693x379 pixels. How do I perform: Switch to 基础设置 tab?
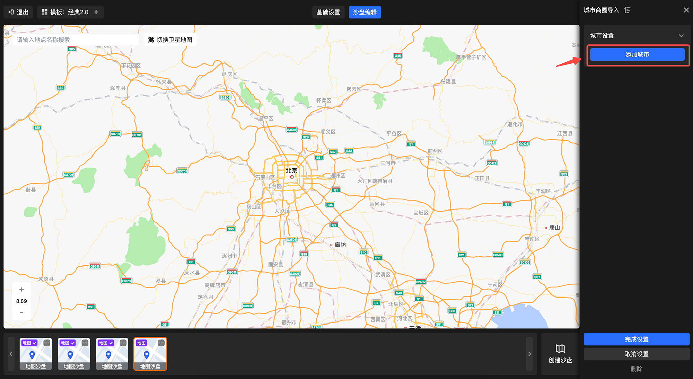[x=328, y=12]
